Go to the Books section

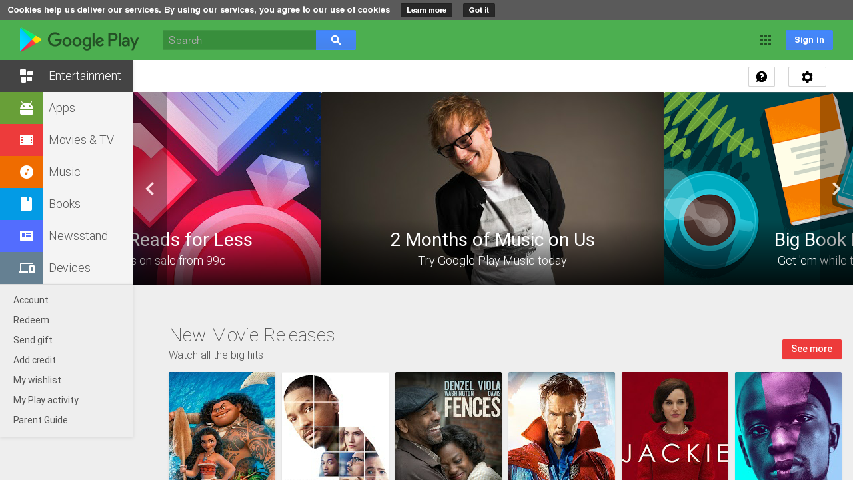(x=67, y=204)
